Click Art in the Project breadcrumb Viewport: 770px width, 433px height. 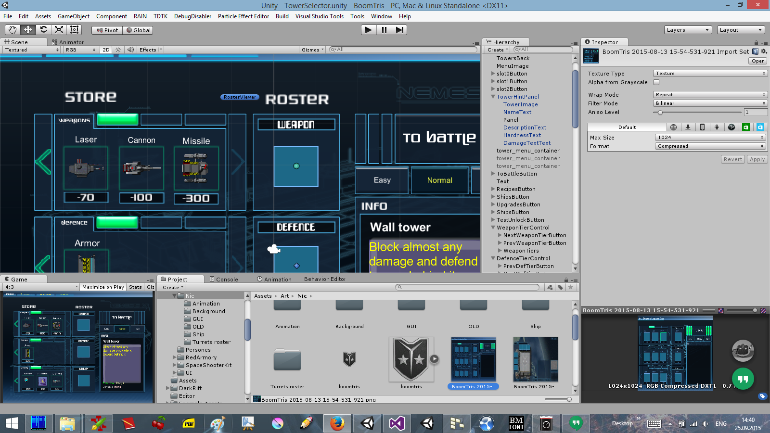pos(285,296)
